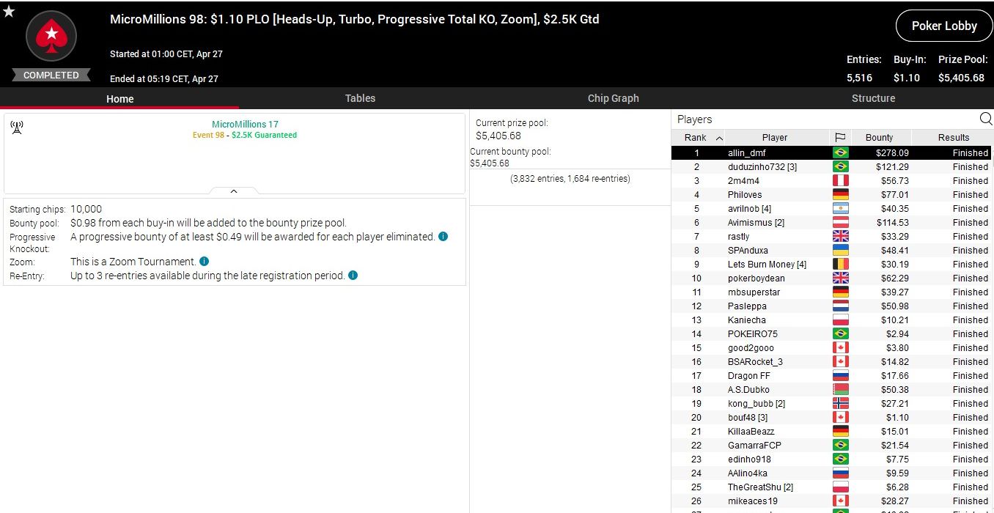Open the Structure tab
Screen dimensions: 994x513
pyautogui.click(x=873, y=98)
